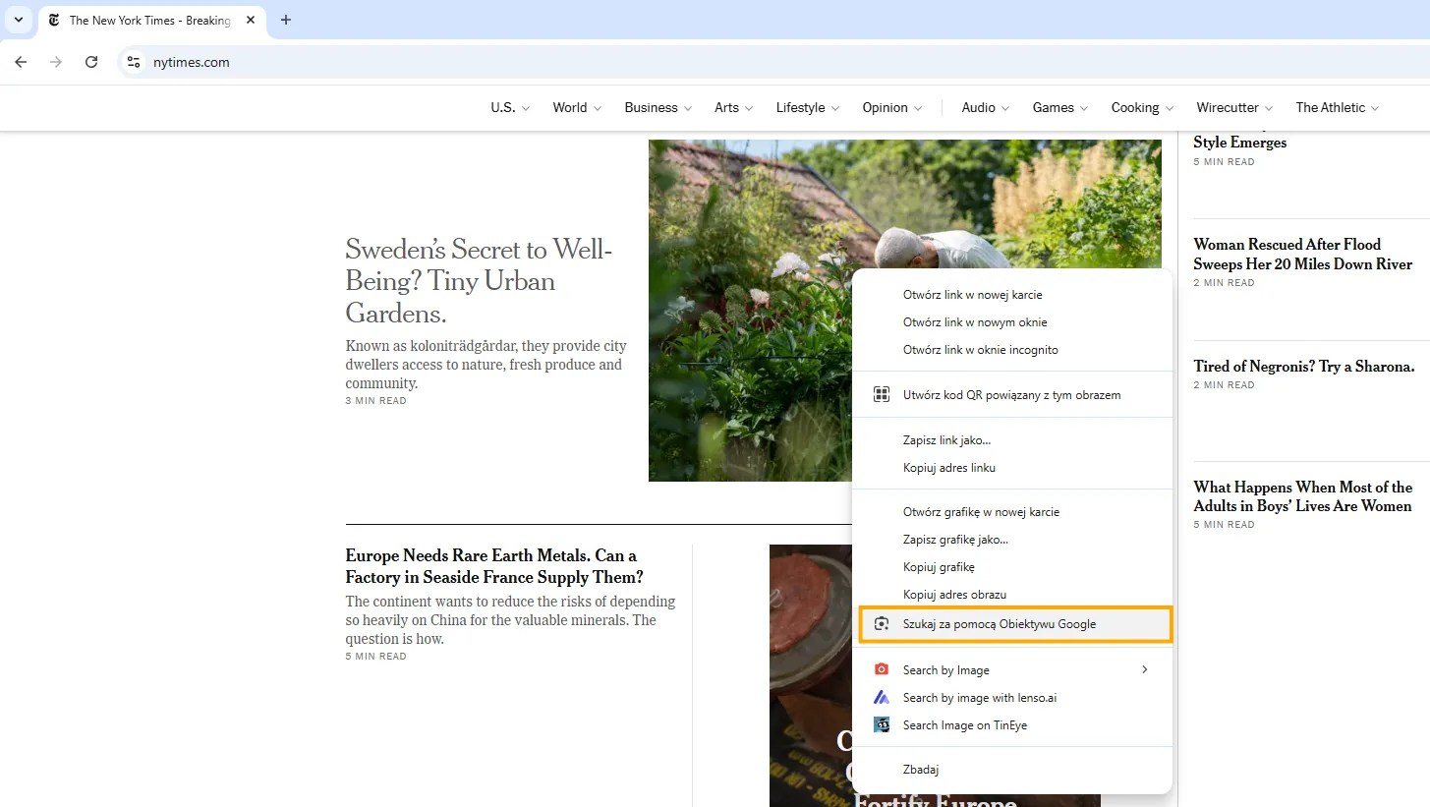The width and height of the screenshot is (1430, 807).
Task: Click the QR code creation icon
Action: (x=882, y=394)
